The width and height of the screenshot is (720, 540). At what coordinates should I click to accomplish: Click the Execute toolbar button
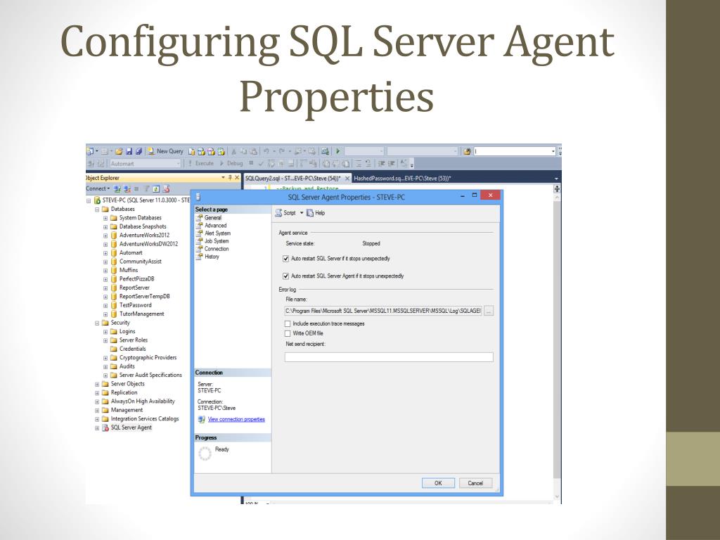click(200, 163)
